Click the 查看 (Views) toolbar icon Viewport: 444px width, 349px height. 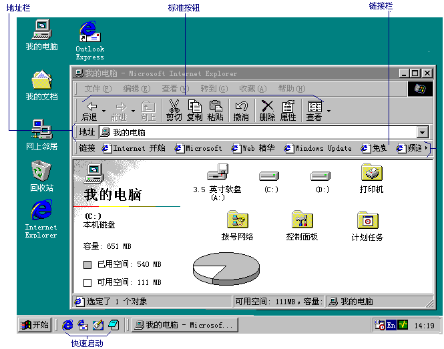314,107
